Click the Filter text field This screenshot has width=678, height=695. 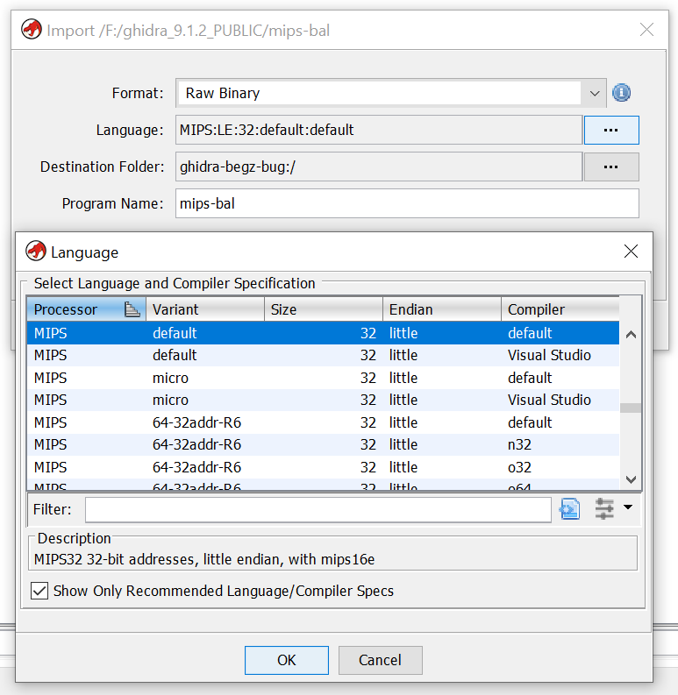pyautogui.click(x=318, y=509)
